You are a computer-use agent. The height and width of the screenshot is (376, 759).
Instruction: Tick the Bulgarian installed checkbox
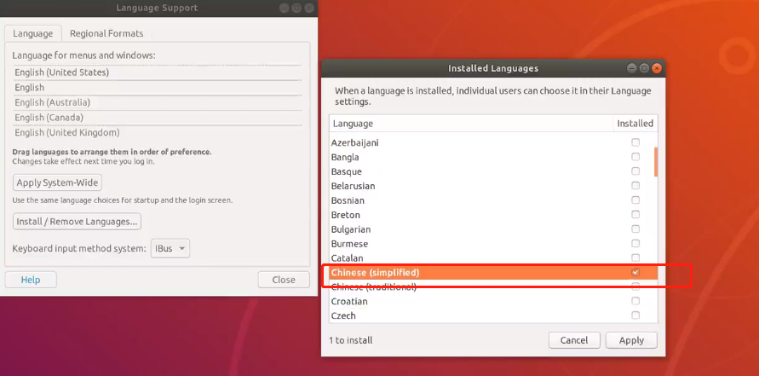(x=635, y=228)
